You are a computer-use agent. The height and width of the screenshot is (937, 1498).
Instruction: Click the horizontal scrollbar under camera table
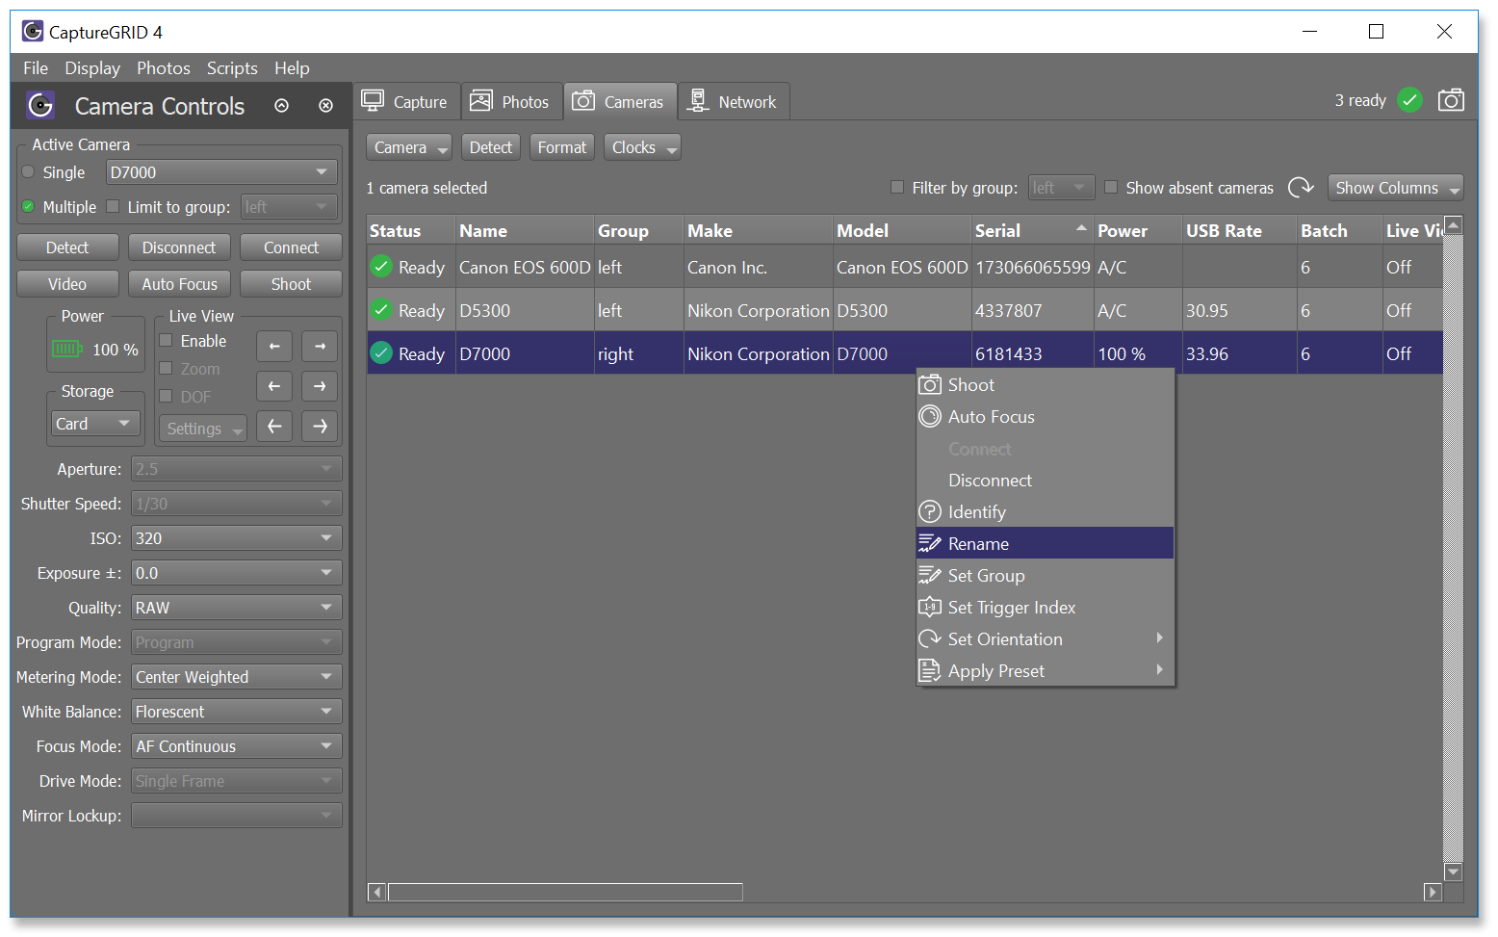(564, 892)
